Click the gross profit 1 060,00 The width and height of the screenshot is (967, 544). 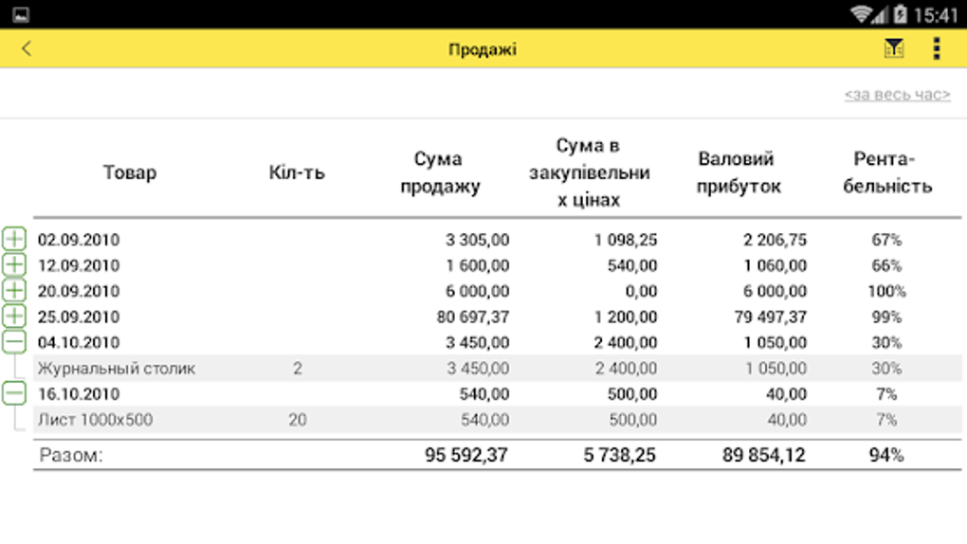pyautogui.click(x=775, y=265)
